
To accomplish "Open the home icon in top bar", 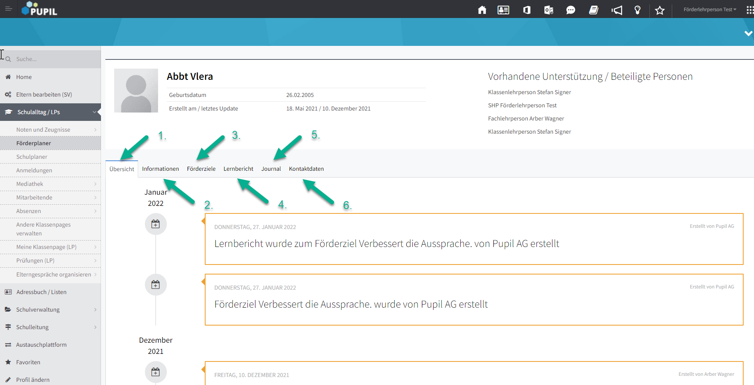I will (482, 10).
